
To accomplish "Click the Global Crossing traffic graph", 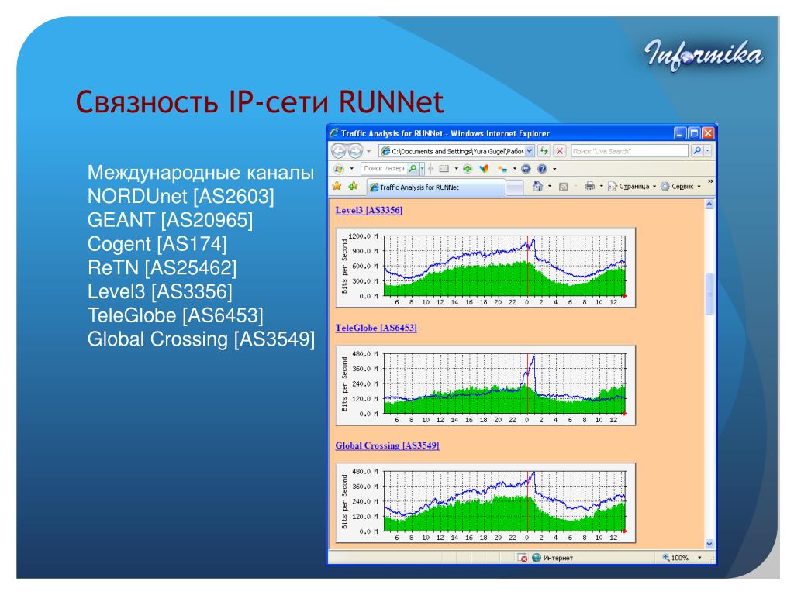I will (x=485, y=504).
